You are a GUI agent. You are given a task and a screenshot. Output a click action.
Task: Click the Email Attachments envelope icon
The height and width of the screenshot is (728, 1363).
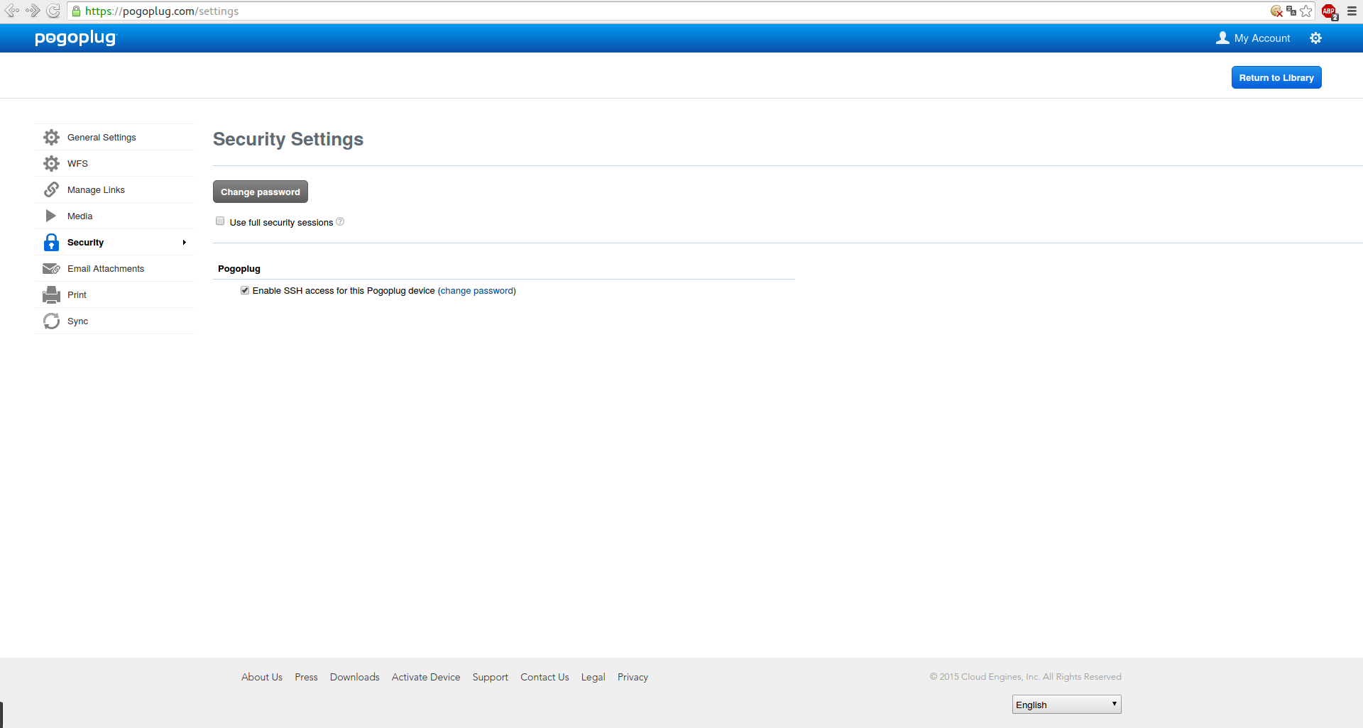(51, 268)
